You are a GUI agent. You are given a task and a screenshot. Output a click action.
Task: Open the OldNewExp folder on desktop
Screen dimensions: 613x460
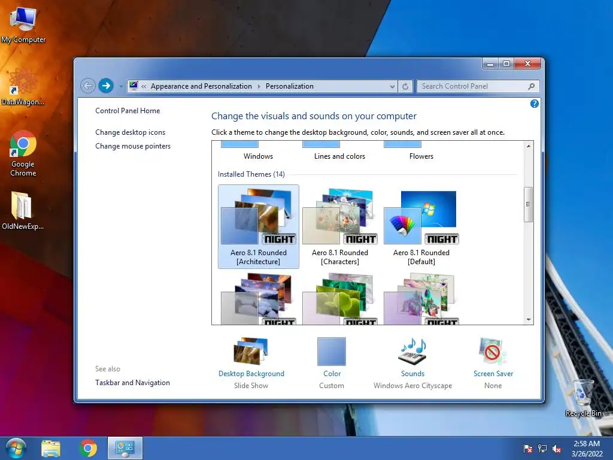(23, 210)
